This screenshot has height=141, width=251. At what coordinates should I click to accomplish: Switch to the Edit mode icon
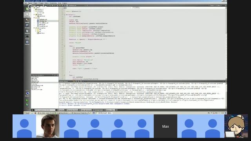click(27, 15)
